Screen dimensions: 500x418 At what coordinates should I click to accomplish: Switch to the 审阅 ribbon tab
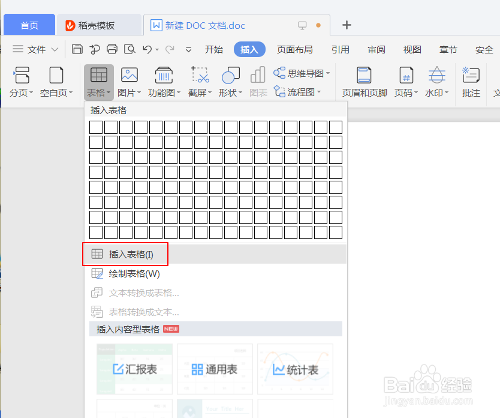(x=376, y=49)
